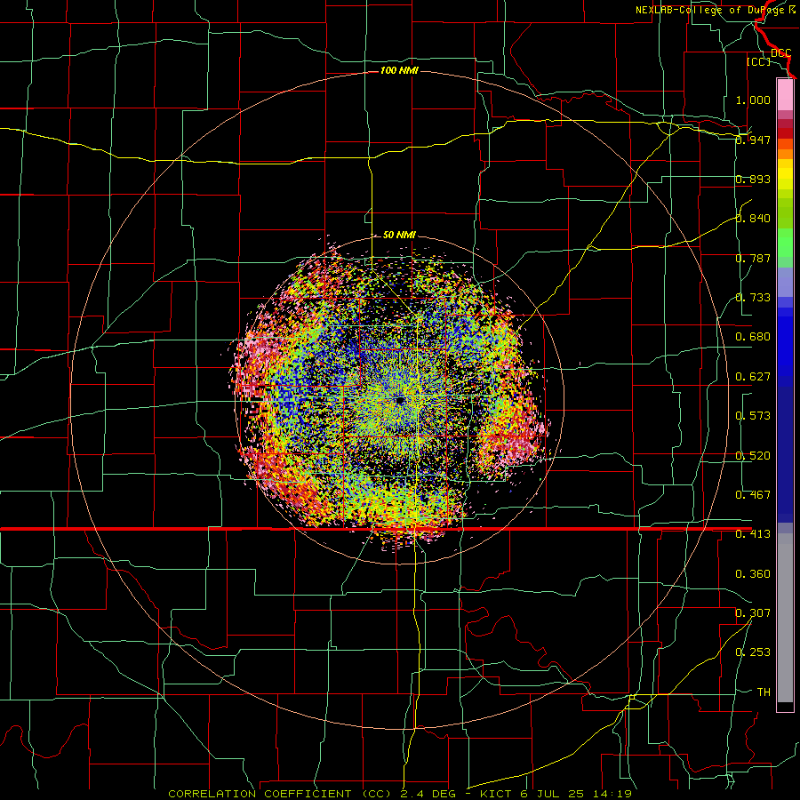The width and height of the screenshot is (800, 800).
Task: Click the 0.360 scale value
Action: point(753,574)
